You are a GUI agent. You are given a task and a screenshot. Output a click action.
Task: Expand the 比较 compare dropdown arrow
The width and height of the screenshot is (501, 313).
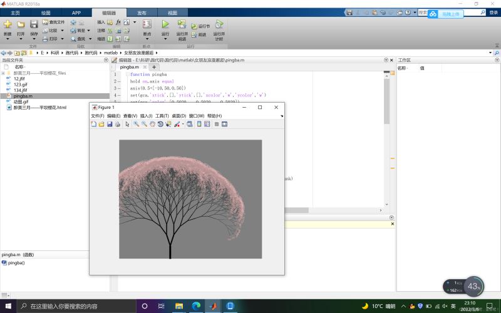pyautogui.click(x=62, y=31)
